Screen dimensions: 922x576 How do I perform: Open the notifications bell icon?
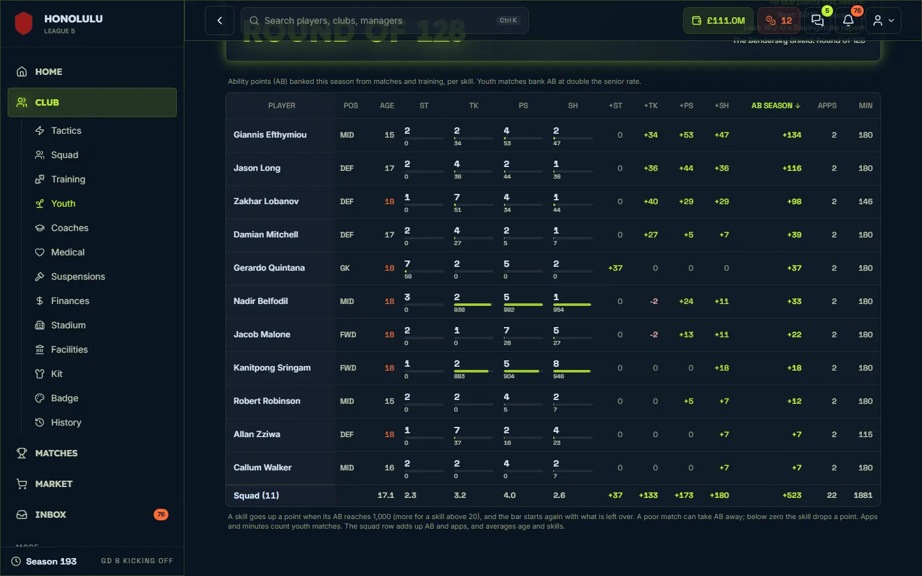(848, 20)
